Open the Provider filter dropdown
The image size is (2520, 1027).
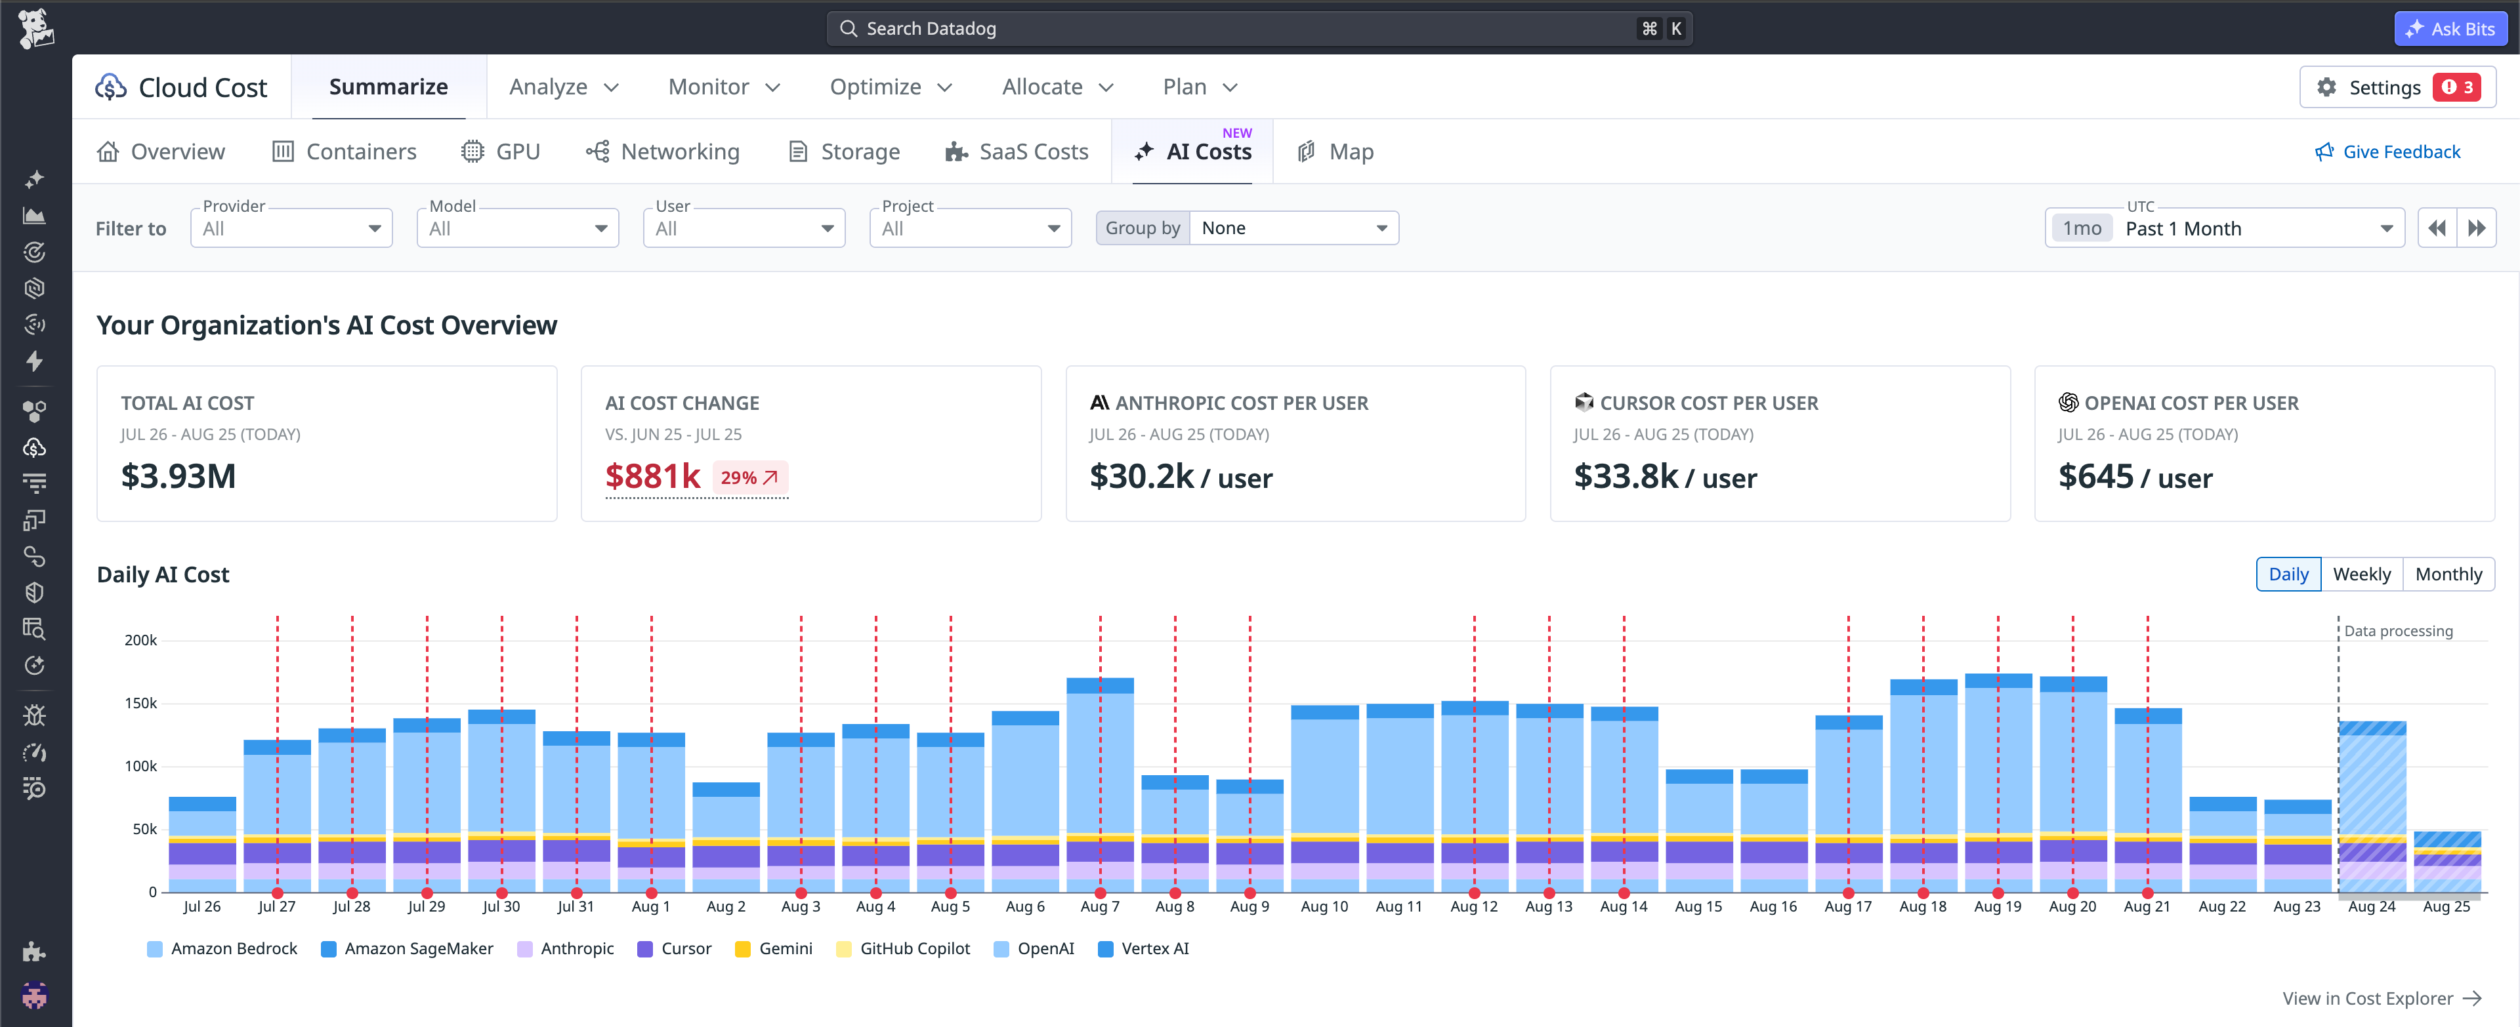click(x=291, y=228)
